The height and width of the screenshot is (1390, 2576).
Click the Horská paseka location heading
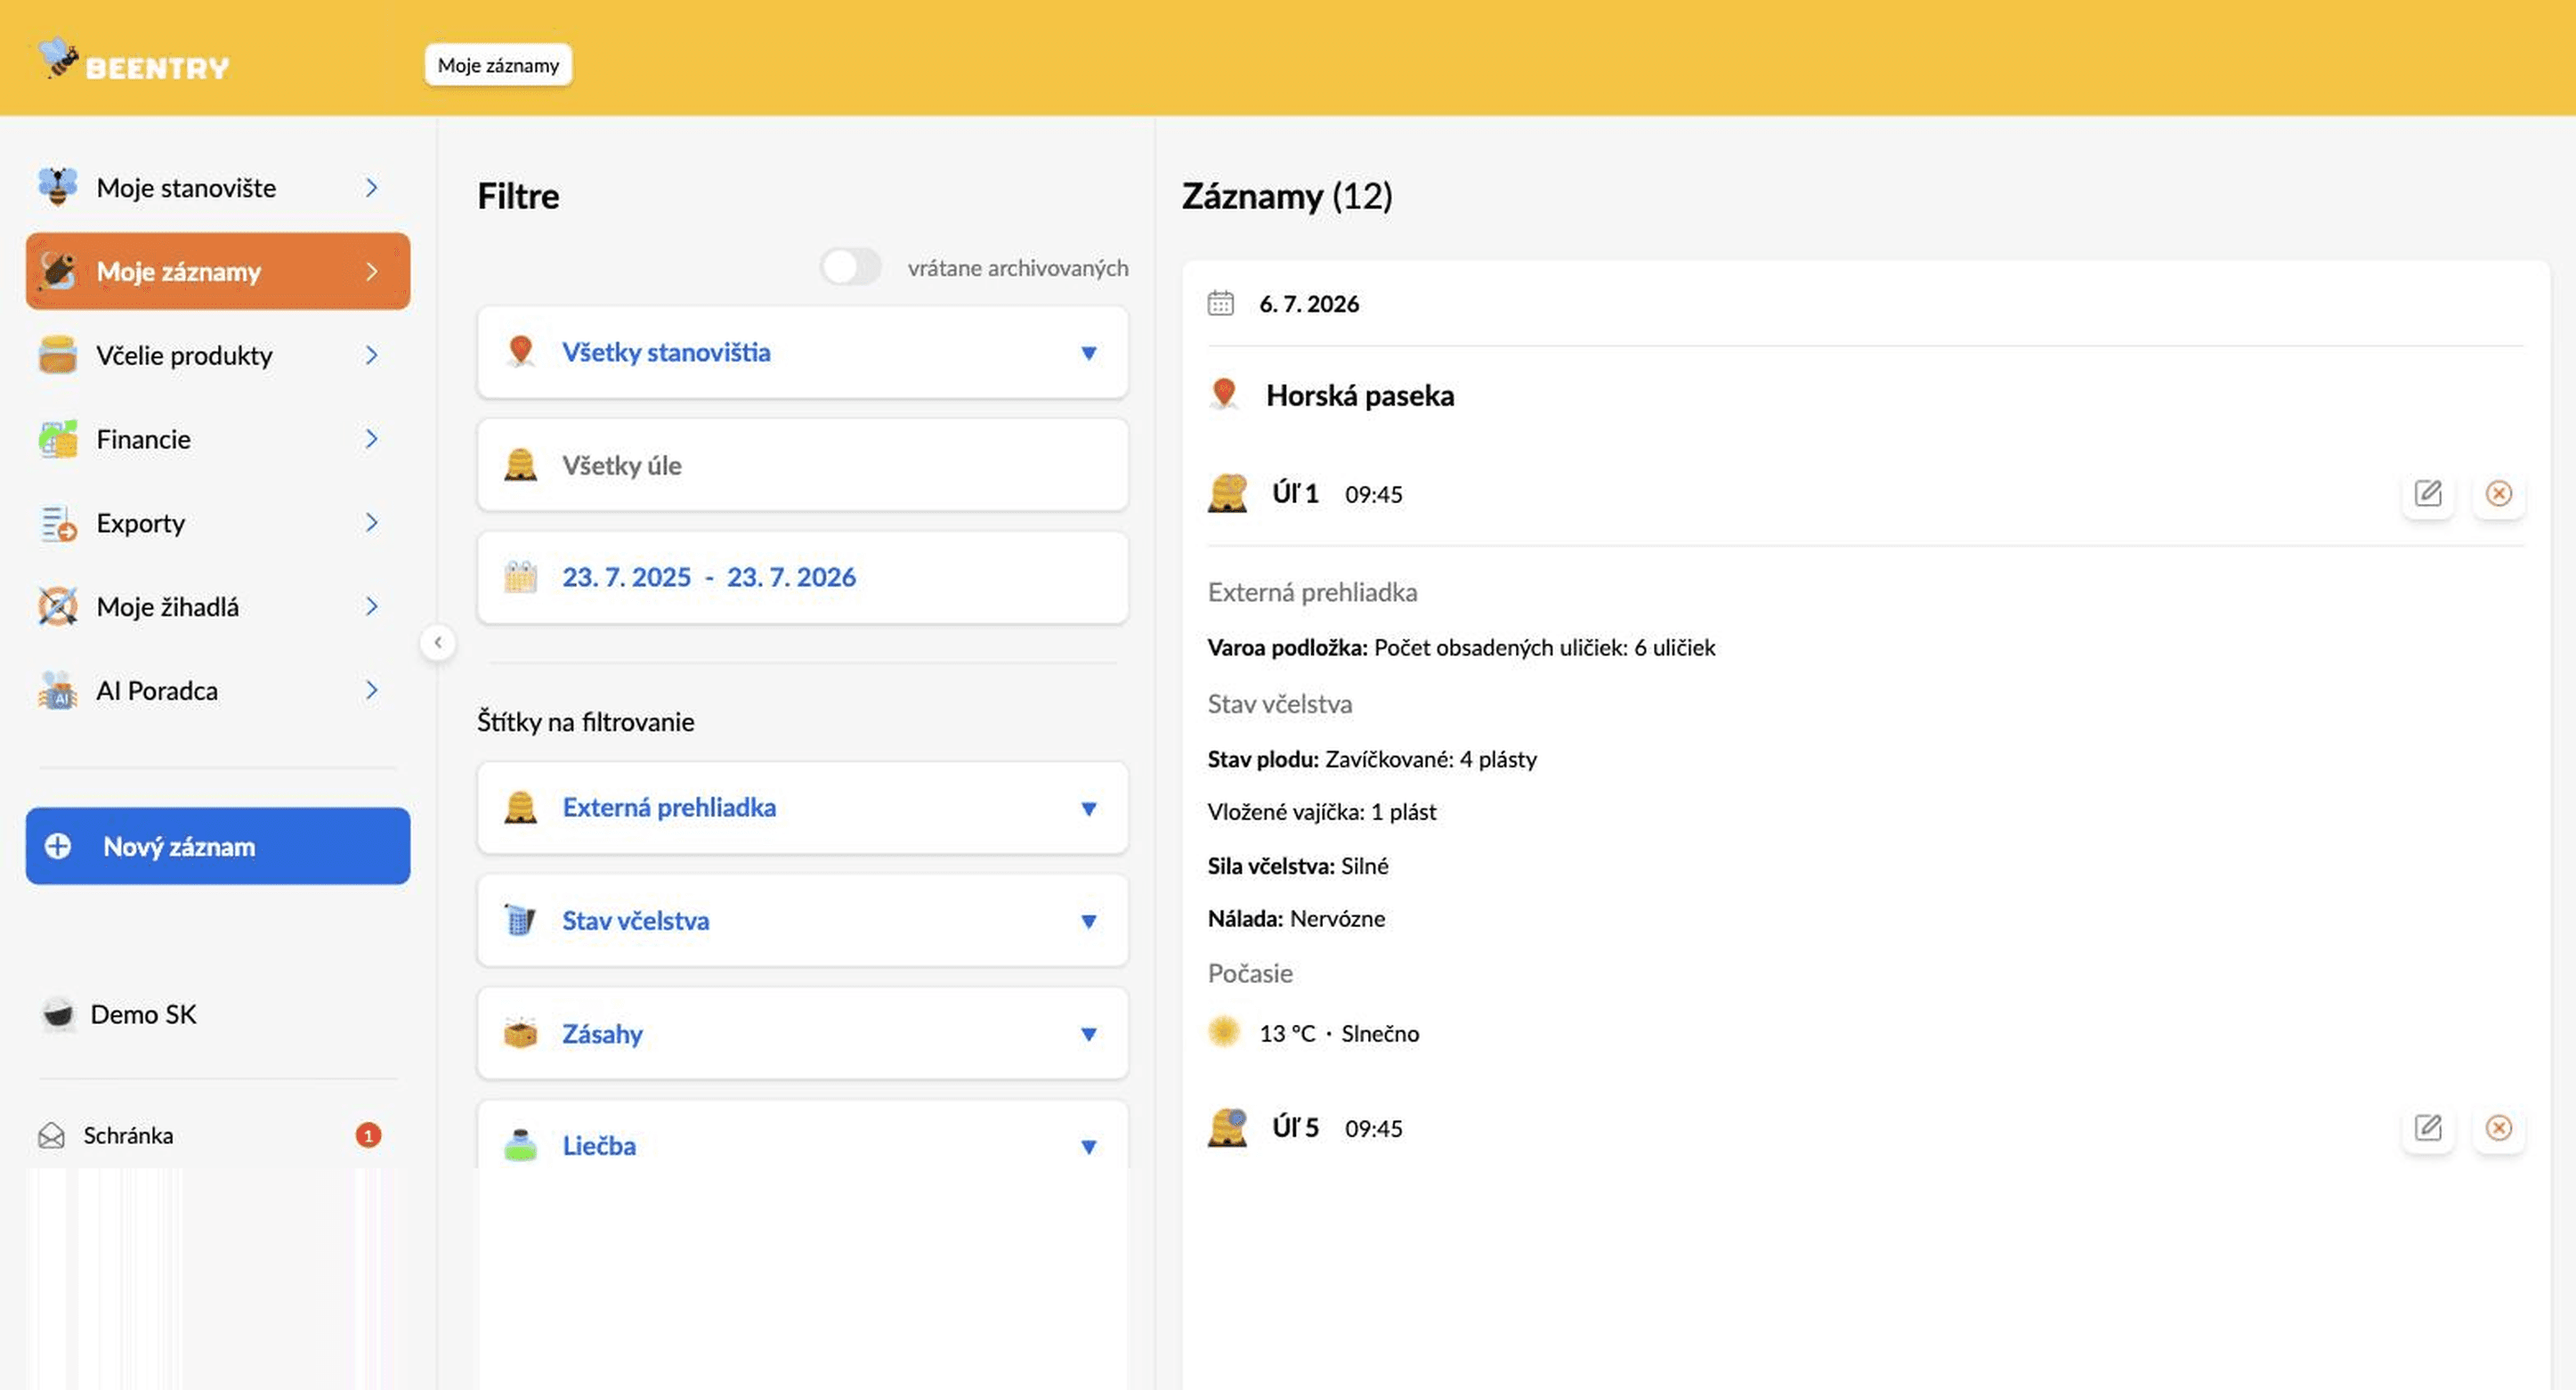tap(1360, 395)
